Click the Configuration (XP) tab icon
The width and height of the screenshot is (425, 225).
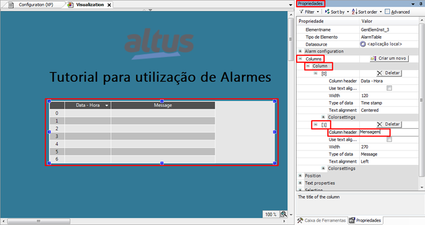point(11,5)
